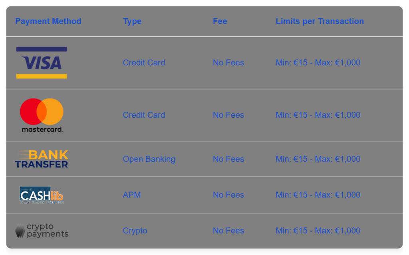Click the Mastercard transaction limits text
This screenshot has height=255, width=409.
318,115
